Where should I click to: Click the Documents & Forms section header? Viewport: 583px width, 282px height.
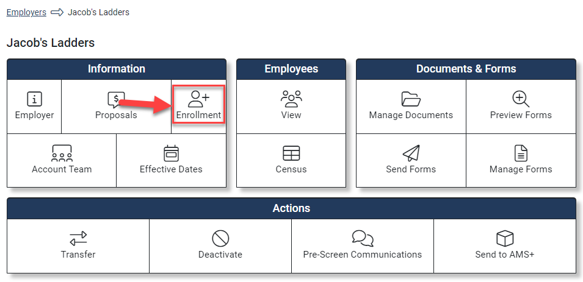point(466,69)
